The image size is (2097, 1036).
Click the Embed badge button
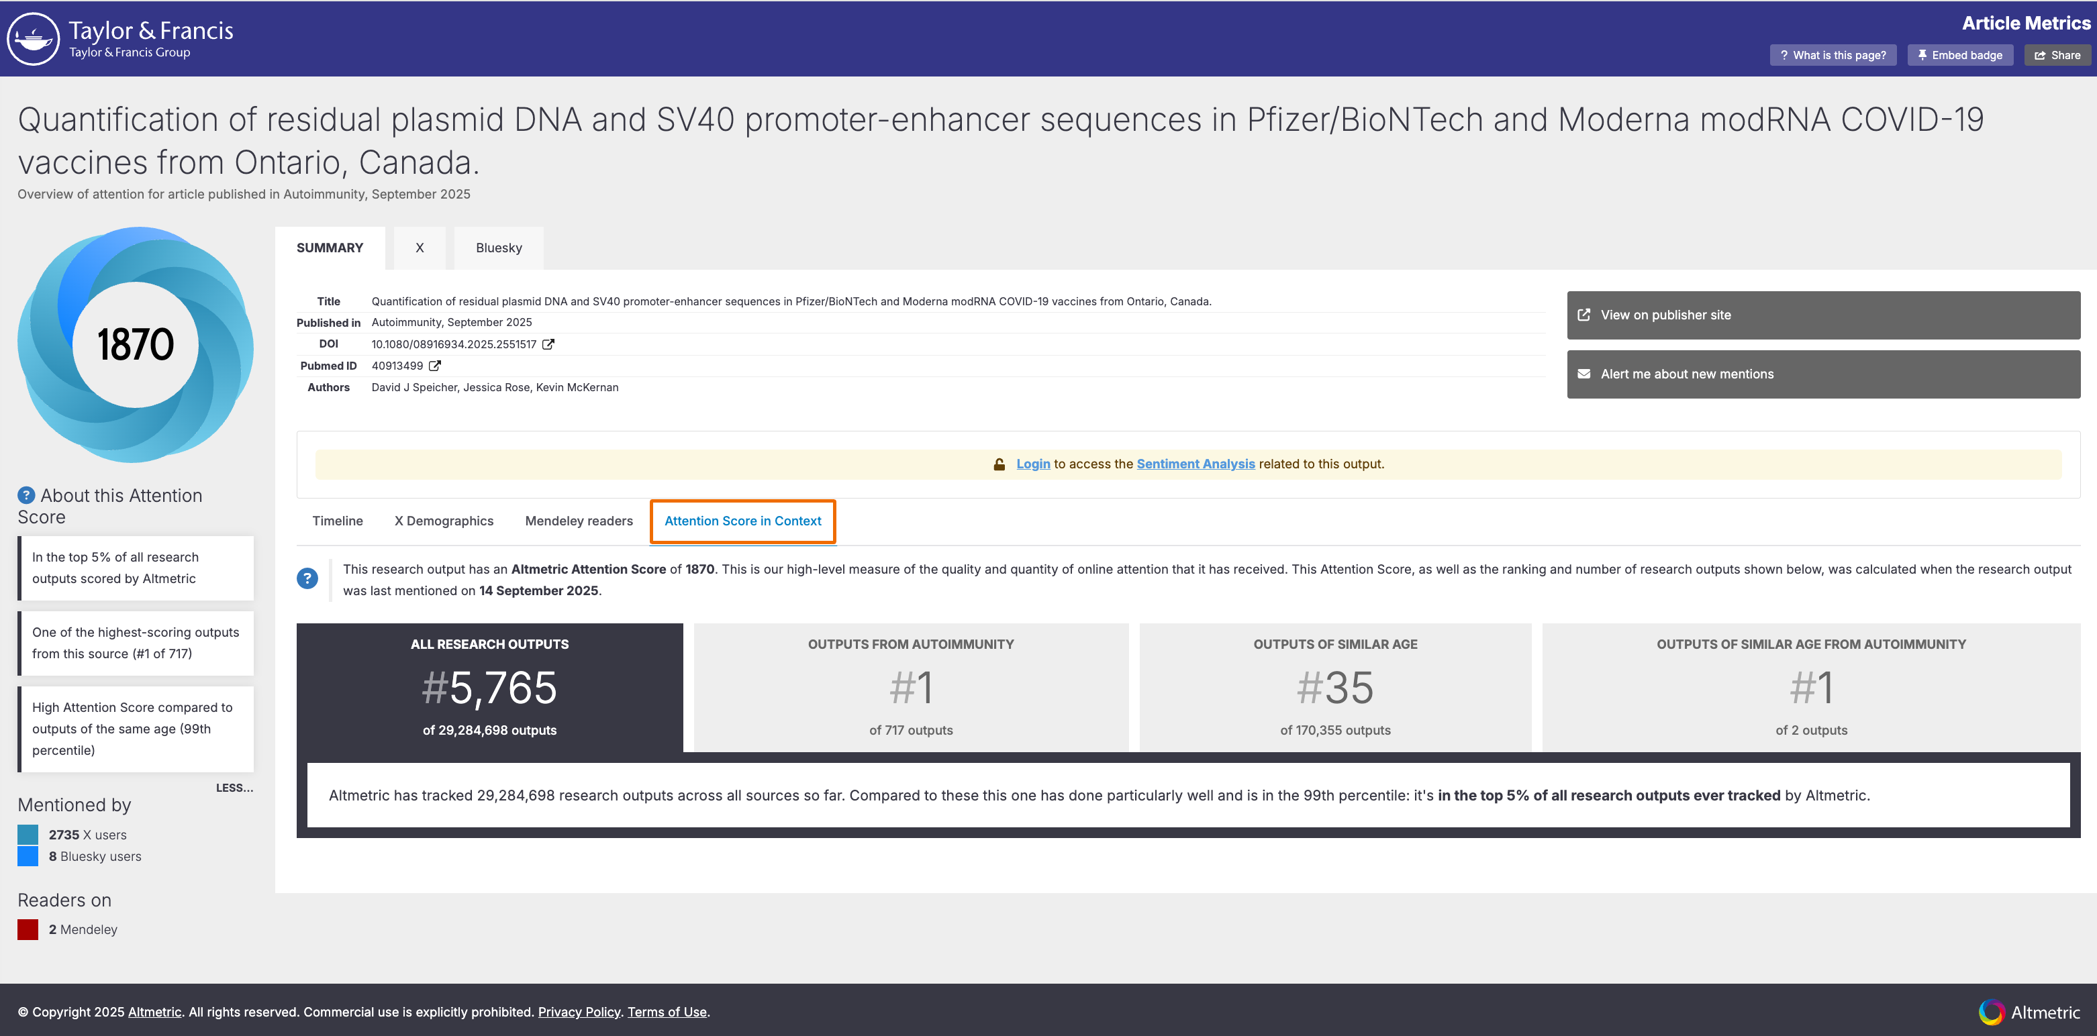coord(1959,55)
